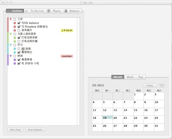Click the green dot beside 打电话给老家
This screenshot has height=139, width=172.
coord(15,38)
